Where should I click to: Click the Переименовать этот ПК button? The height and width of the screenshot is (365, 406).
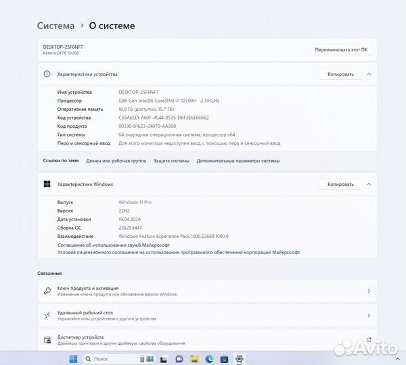[340, 49]
